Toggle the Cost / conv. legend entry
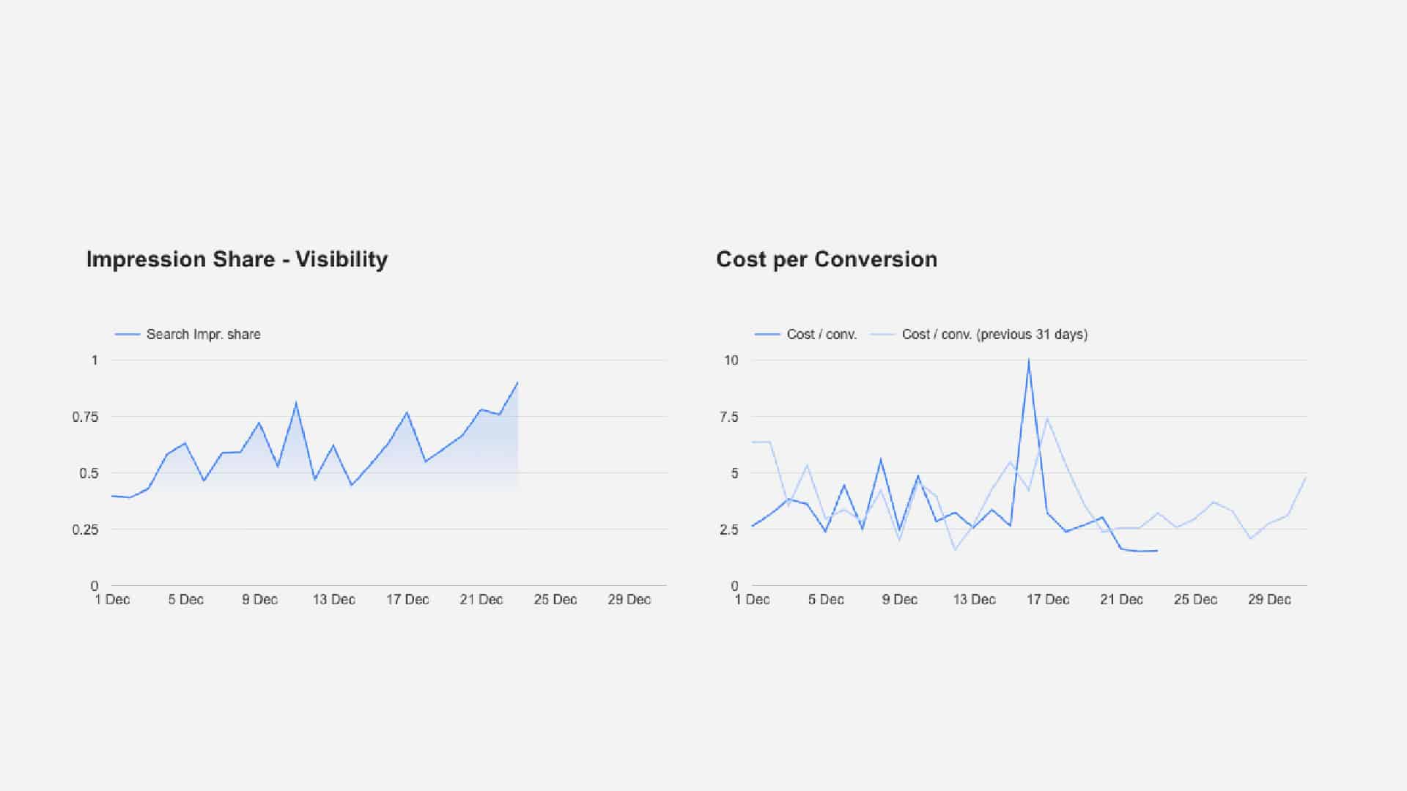 click(x=821, y=335)
